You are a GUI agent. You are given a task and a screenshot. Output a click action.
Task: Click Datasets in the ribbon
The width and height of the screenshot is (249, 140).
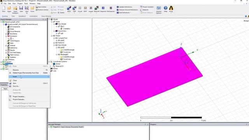click(x=144, y=10)
